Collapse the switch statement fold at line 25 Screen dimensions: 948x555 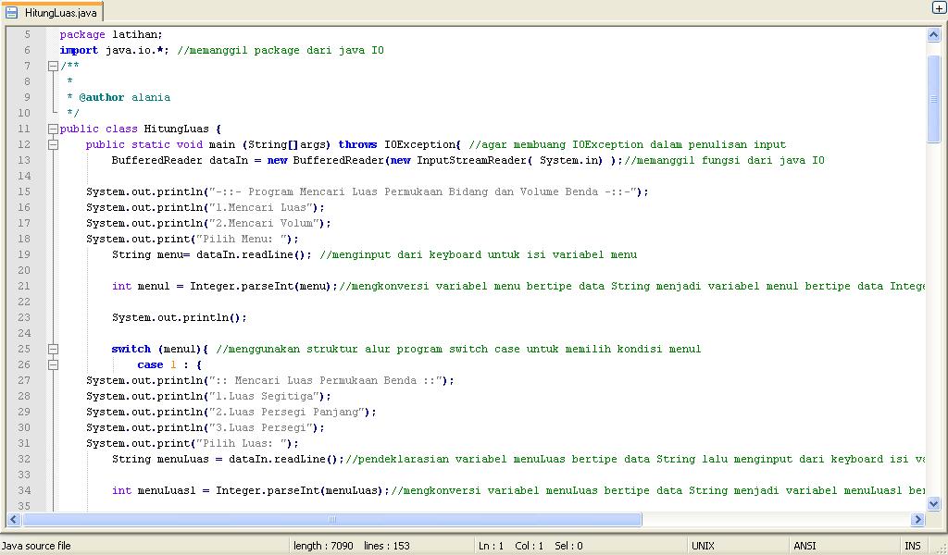[x=53, y=349]
